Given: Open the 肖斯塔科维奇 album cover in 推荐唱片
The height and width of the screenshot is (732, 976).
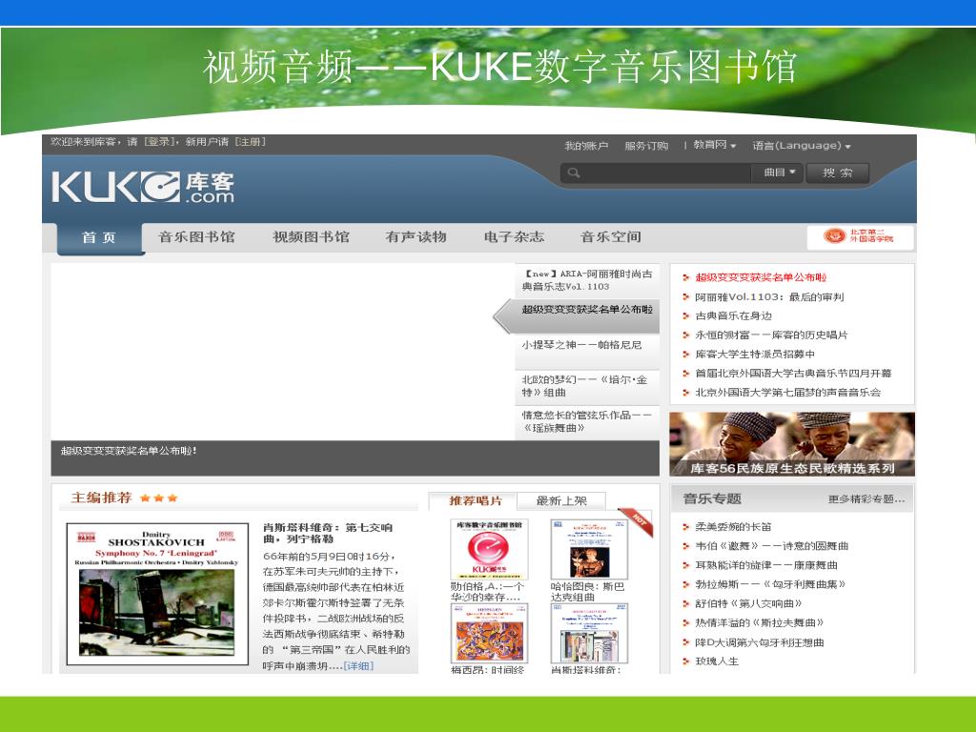Looking at the screenshot, I should tap(589, 634).
